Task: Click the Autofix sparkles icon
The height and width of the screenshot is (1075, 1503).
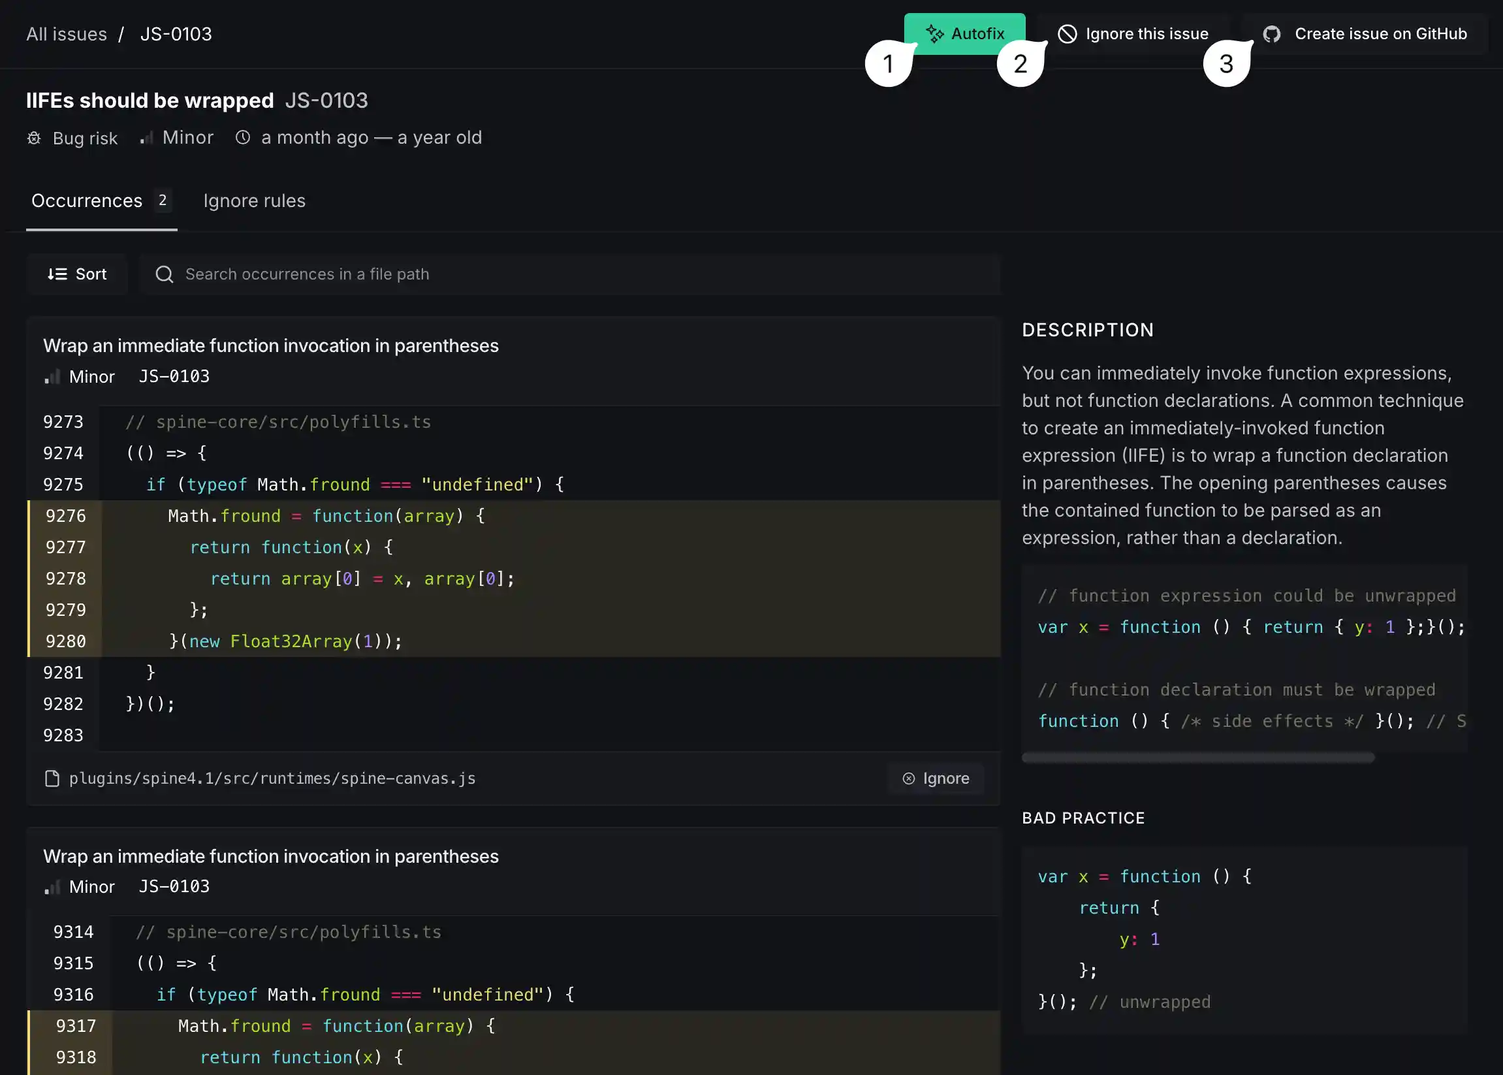Action: point(934,34)
